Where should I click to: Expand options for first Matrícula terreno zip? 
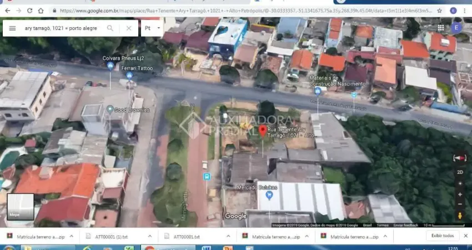(x=71, y=237)
